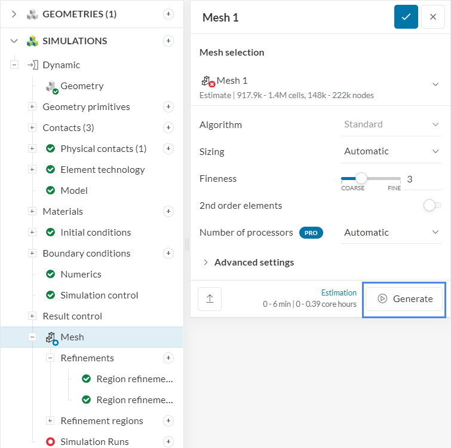Add a boundary condition with plus icon
Viewport: 451px width, 448px height.
click(168, 253)
